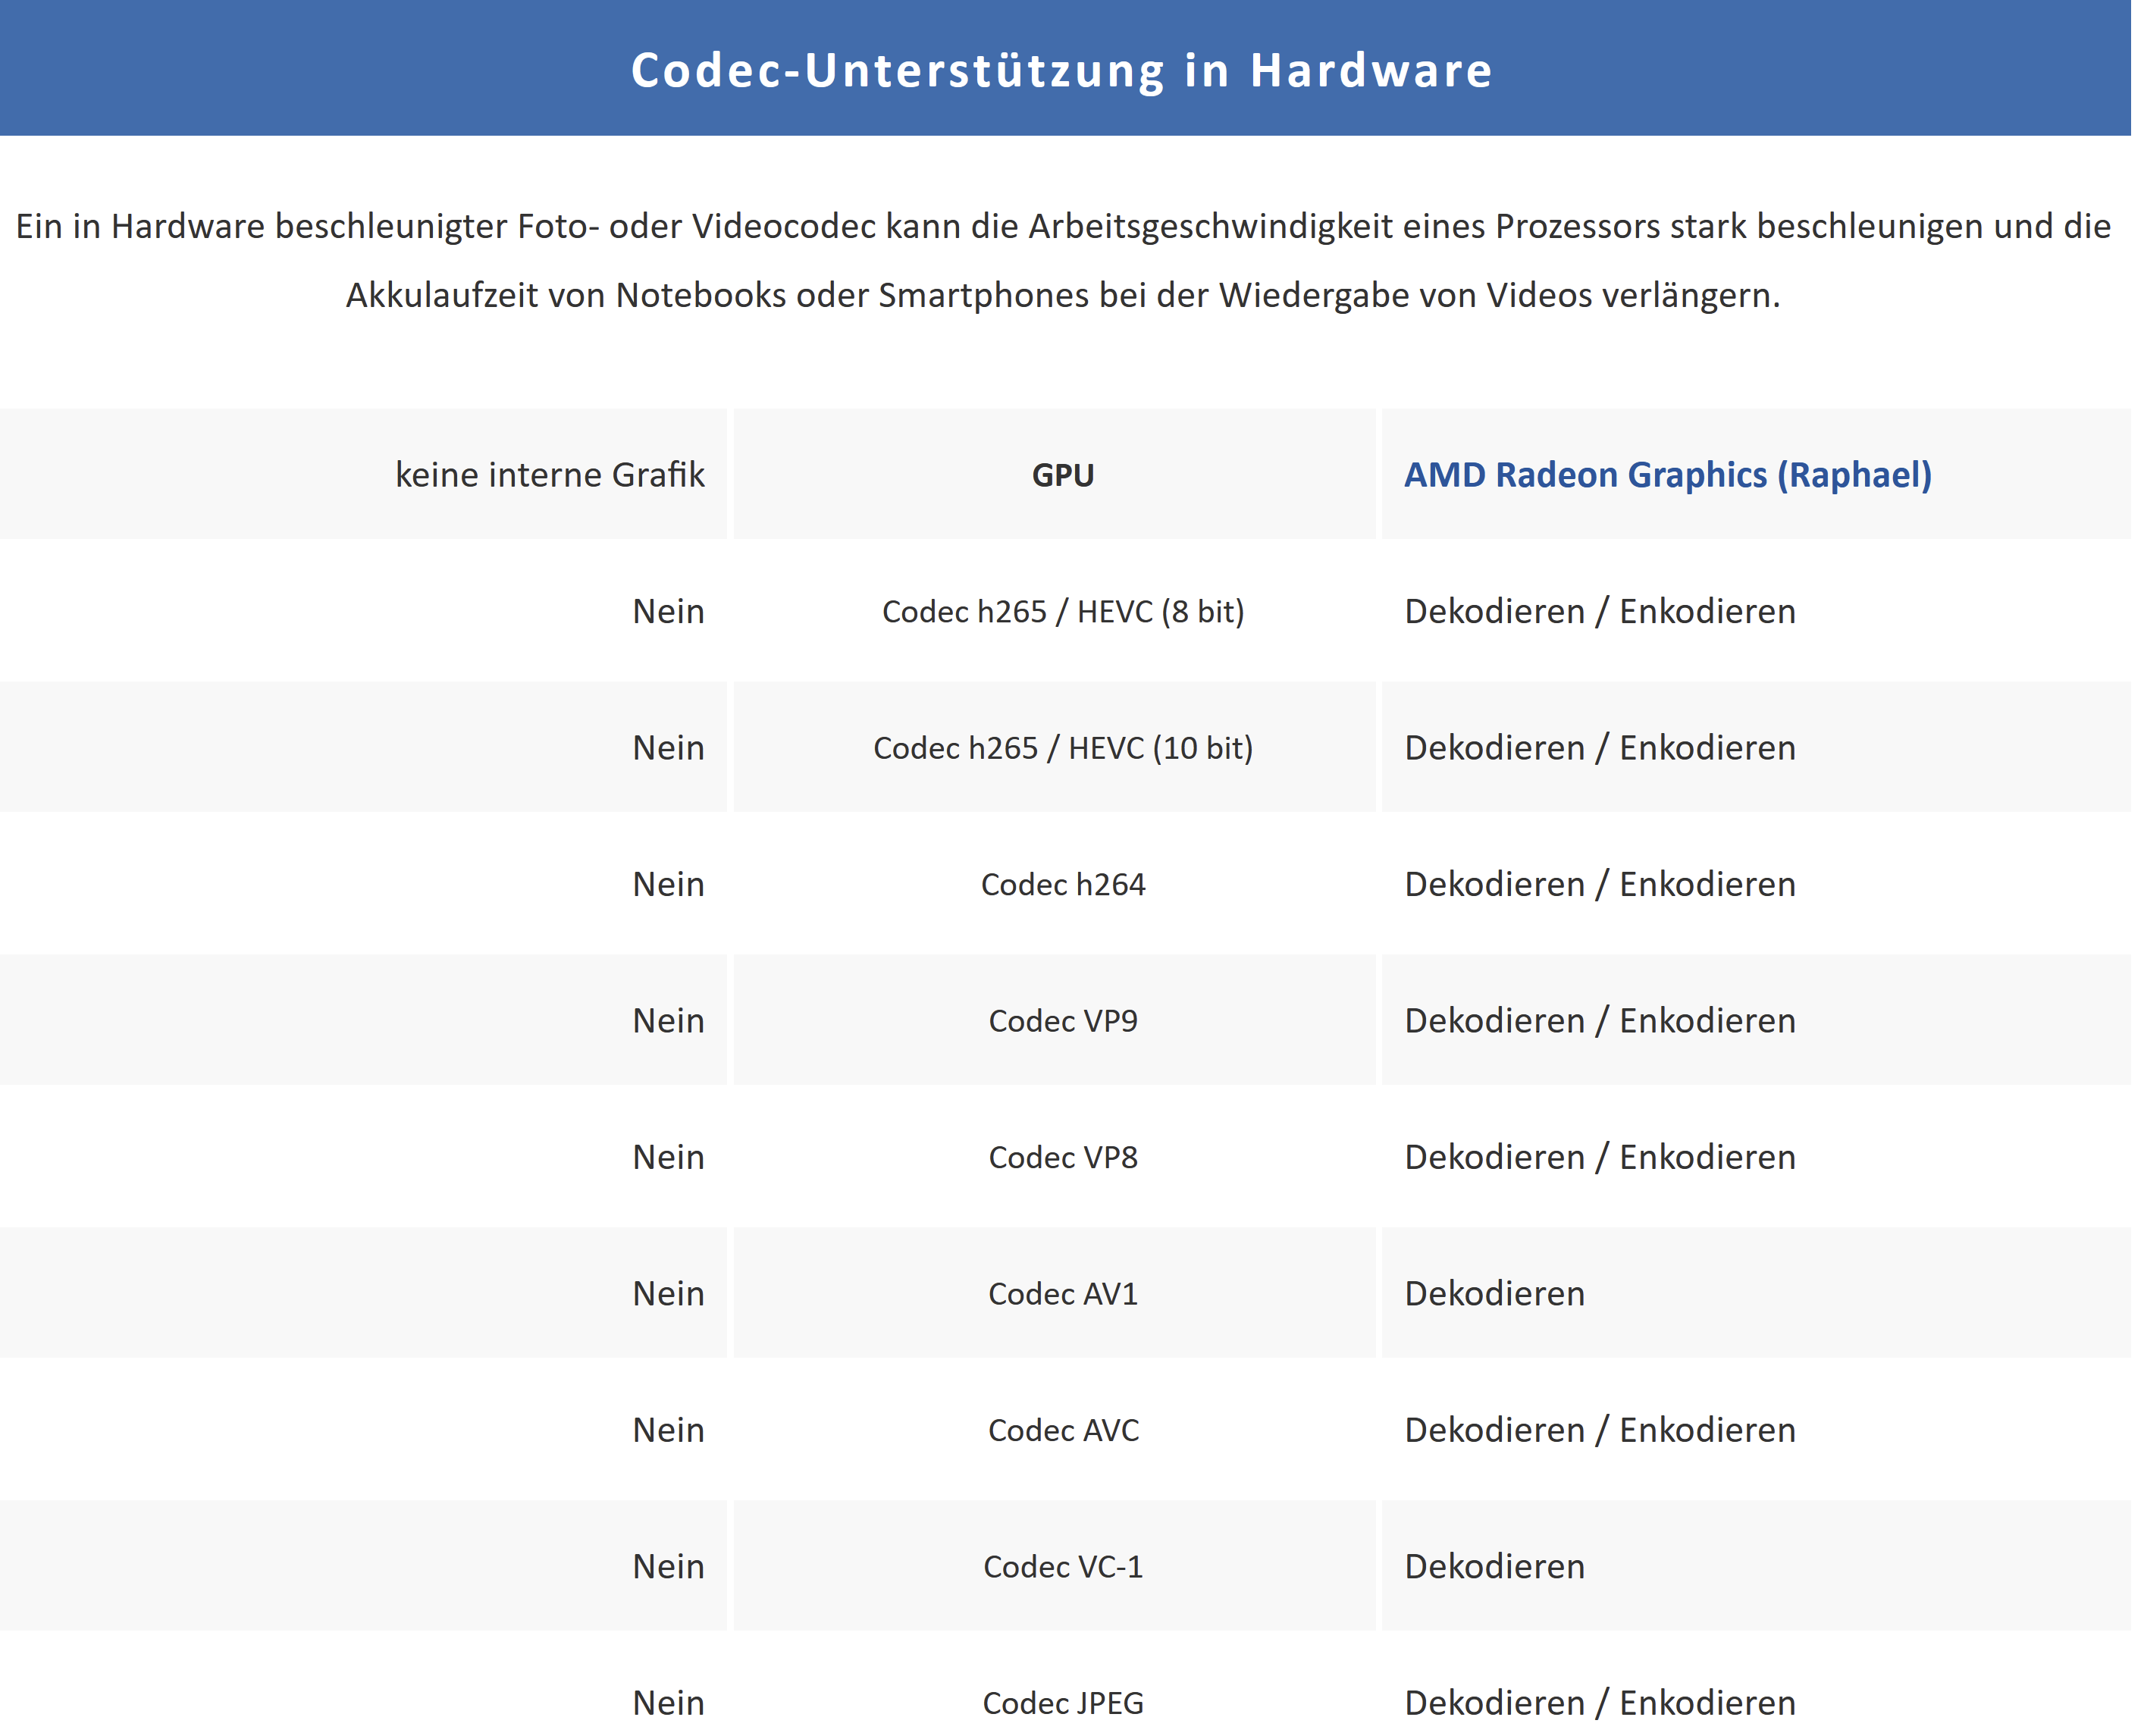Click the Codec VC-1 row label
Viewport: 2144px width, 1736px height.
click(x=1062, y=1567)
